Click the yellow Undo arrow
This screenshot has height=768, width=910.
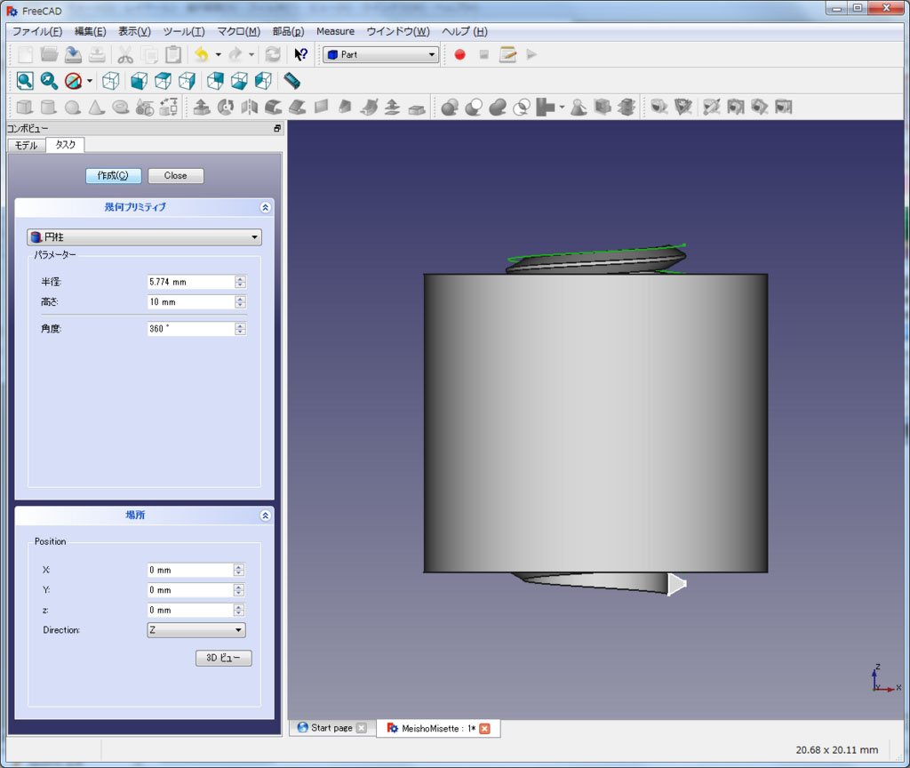pyautogui.click(x=202, y=54)
